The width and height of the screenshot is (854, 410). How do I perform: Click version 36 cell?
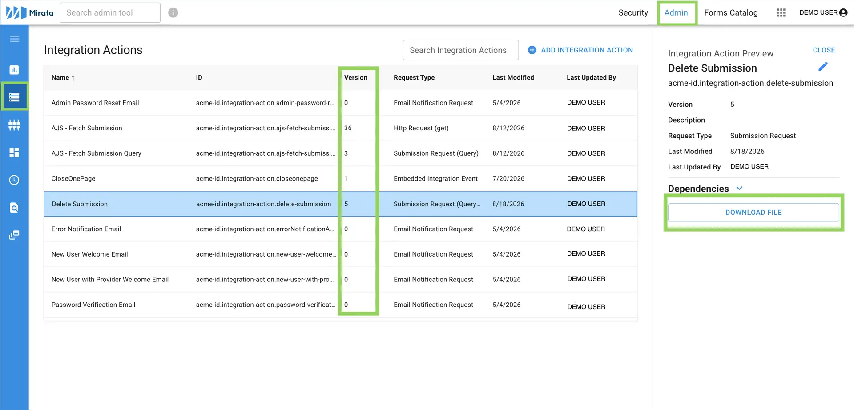click(348, 128)
